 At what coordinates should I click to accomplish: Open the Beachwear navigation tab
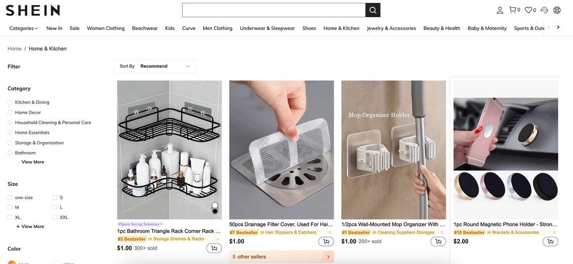[145, 28]
